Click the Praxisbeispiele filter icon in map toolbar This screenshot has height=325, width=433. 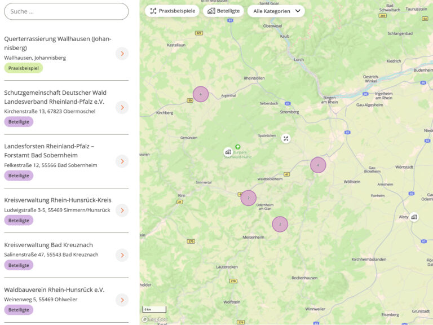[x=153, y=11]
